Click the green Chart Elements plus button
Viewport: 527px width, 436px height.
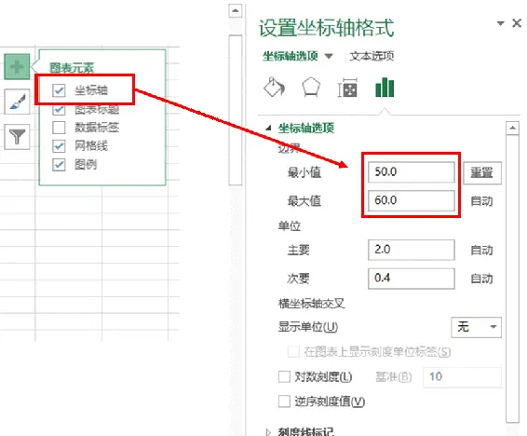point(17,66)
